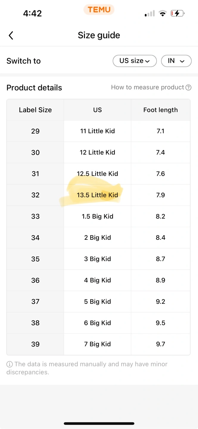Tap the 4:42 clock in status bar
Viewport: 198px width, 429px height.
coord(32,13)
